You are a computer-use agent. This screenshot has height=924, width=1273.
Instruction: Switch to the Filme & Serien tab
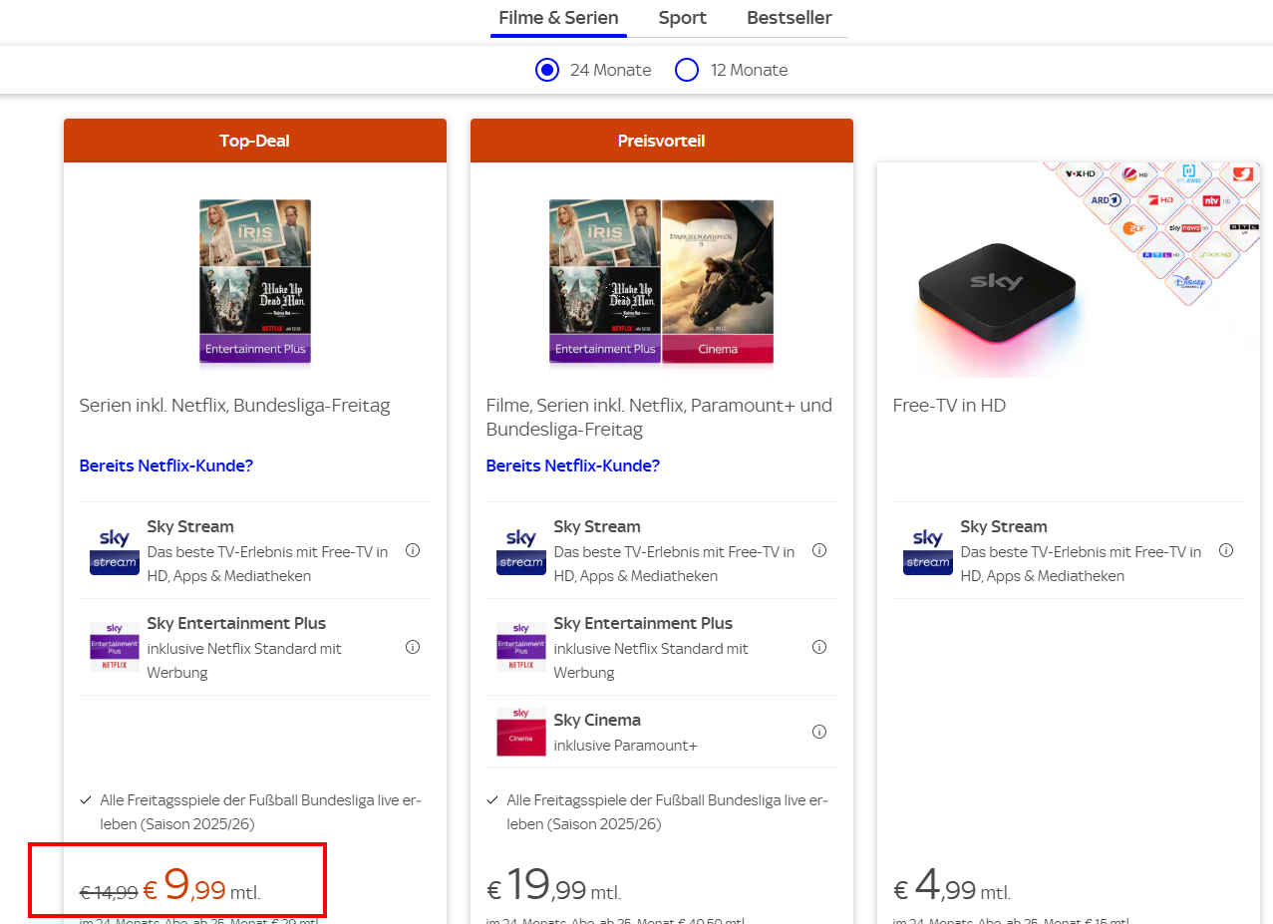click(558, 18)
